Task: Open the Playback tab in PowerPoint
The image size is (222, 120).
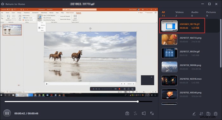Action: (79, 13)
